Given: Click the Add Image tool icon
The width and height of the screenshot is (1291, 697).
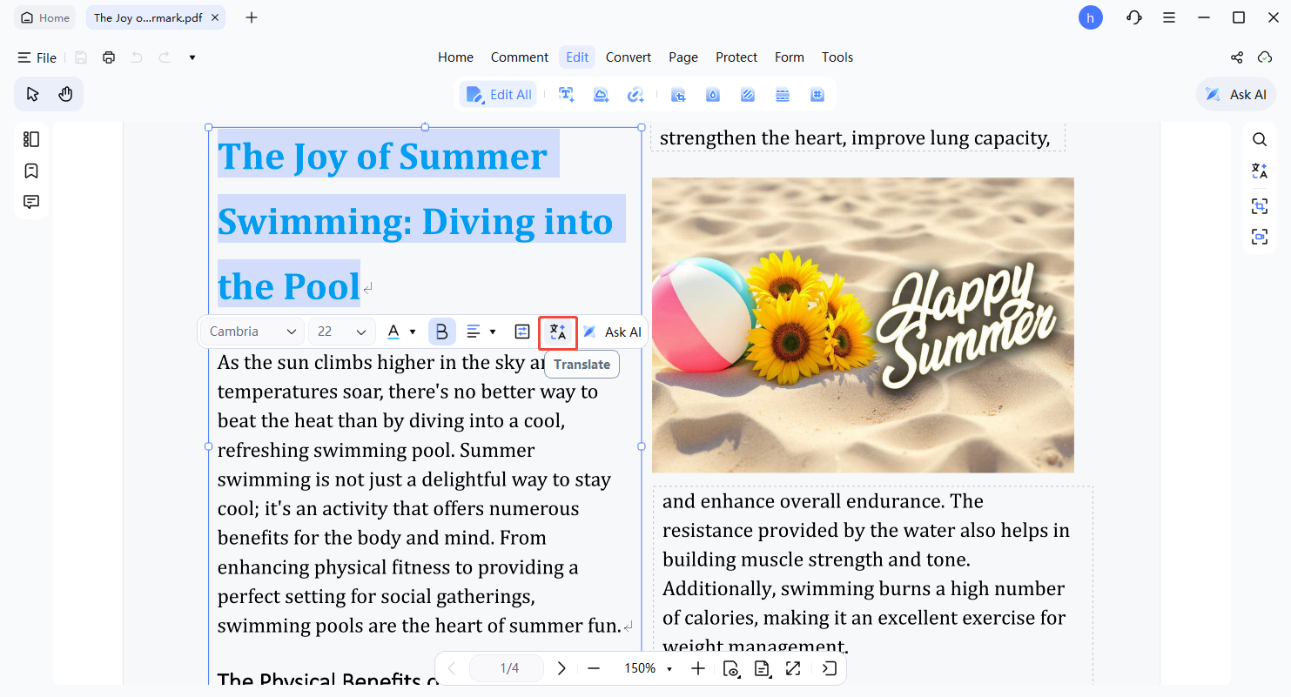Looking at the screenshot, I should pyautogui.click(x=601, y=95).
